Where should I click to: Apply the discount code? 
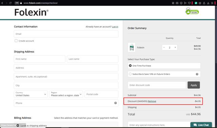194,85
